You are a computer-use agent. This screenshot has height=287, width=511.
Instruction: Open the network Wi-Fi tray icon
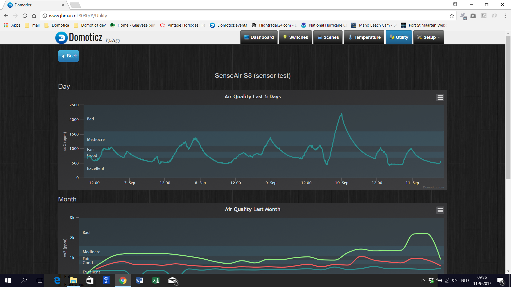pos(447,280)
